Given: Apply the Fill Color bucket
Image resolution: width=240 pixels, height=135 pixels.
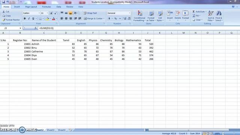Looking at the screenshot, I should tap(47, 19).
